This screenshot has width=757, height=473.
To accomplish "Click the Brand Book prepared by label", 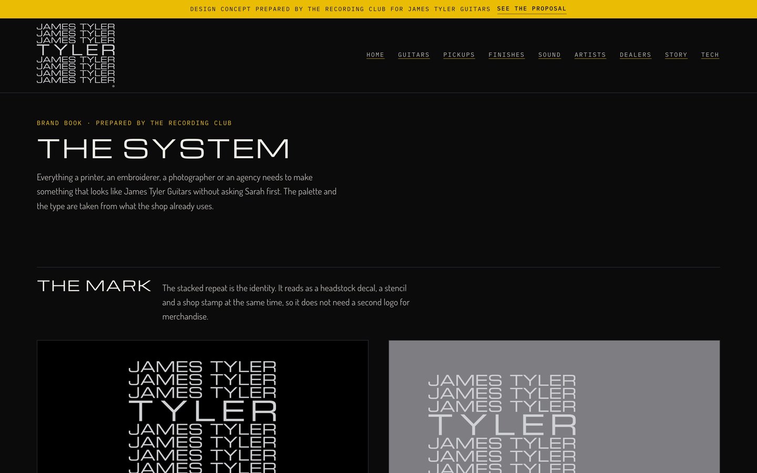I will 134,123.
